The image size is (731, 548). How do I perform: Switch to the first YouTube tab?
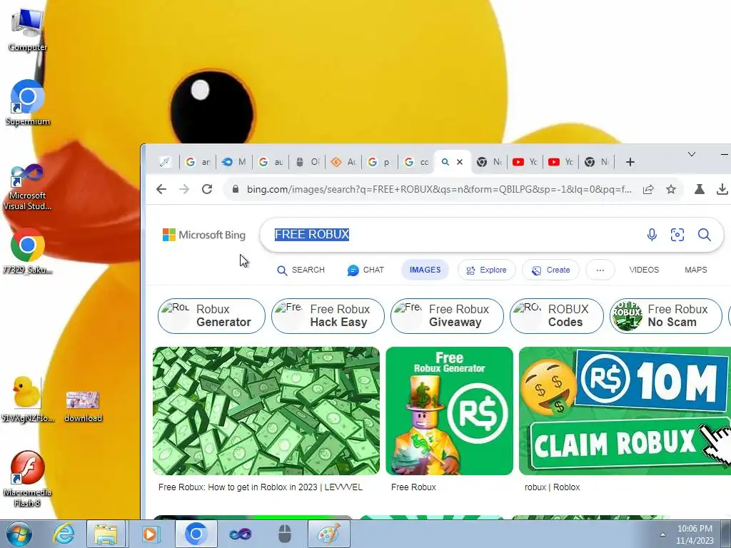525,162
